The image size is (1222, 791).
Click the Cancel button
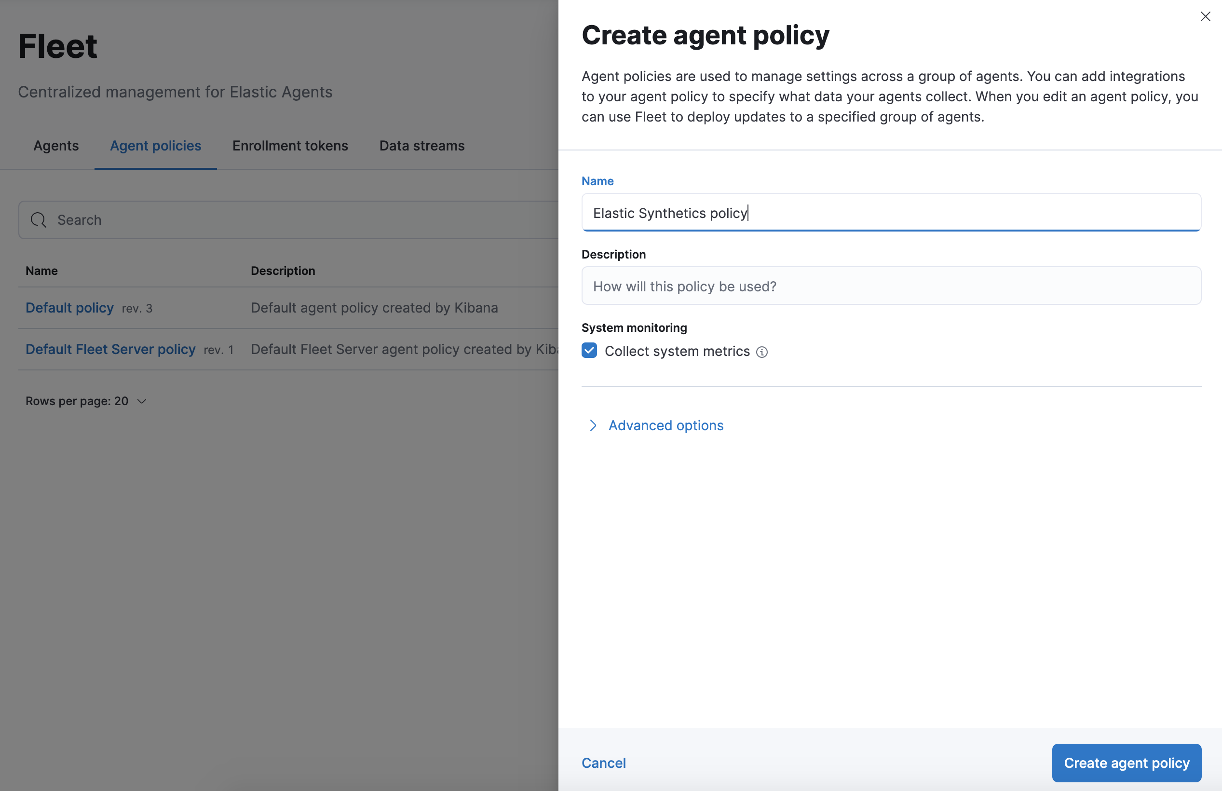point(604,763)
